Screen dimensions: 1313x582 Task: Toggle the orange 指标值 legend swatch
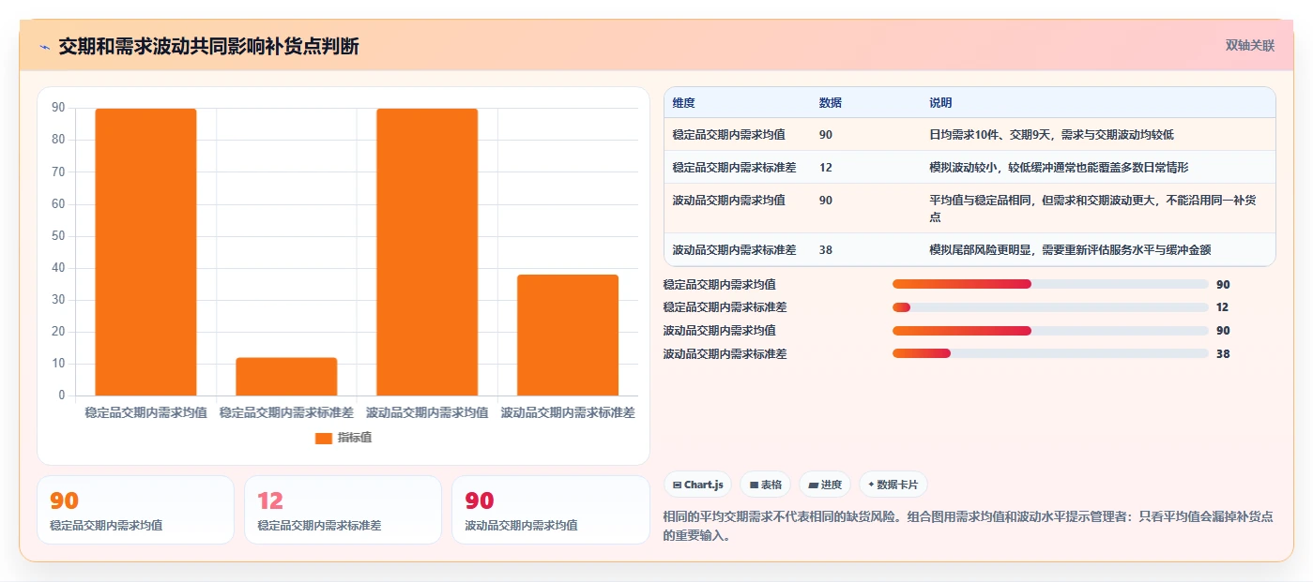[x=324, y=438]
